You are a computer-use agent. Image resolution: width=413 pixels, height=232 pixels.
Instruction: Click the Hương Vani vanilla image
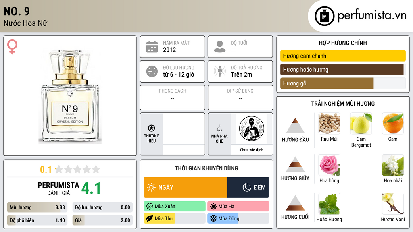click(393, 204)
